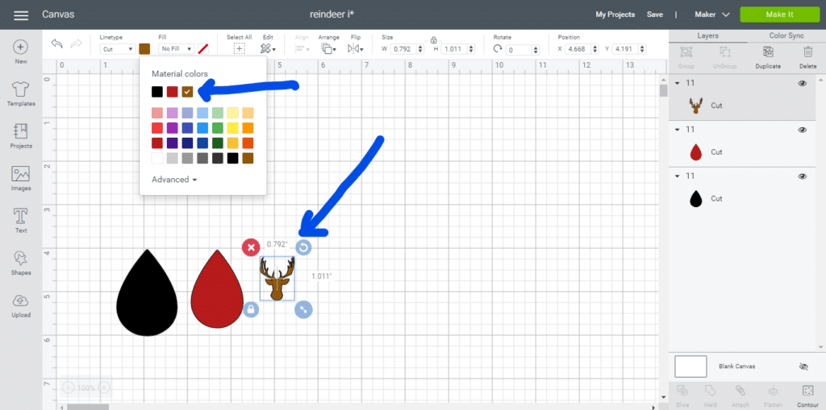Click the Attach tool
The image size is (826, 410).
tap(740, 391)
